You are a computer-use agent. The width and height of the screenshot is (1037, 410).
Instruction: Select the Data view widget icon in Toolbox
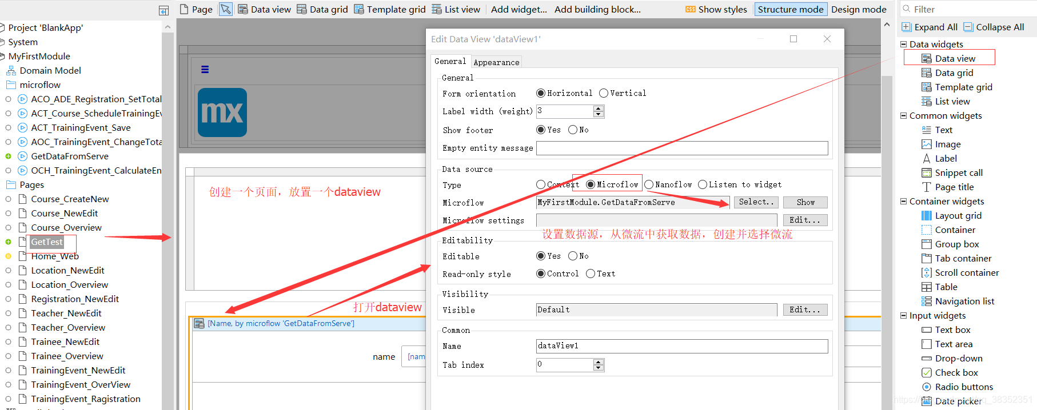927,59
